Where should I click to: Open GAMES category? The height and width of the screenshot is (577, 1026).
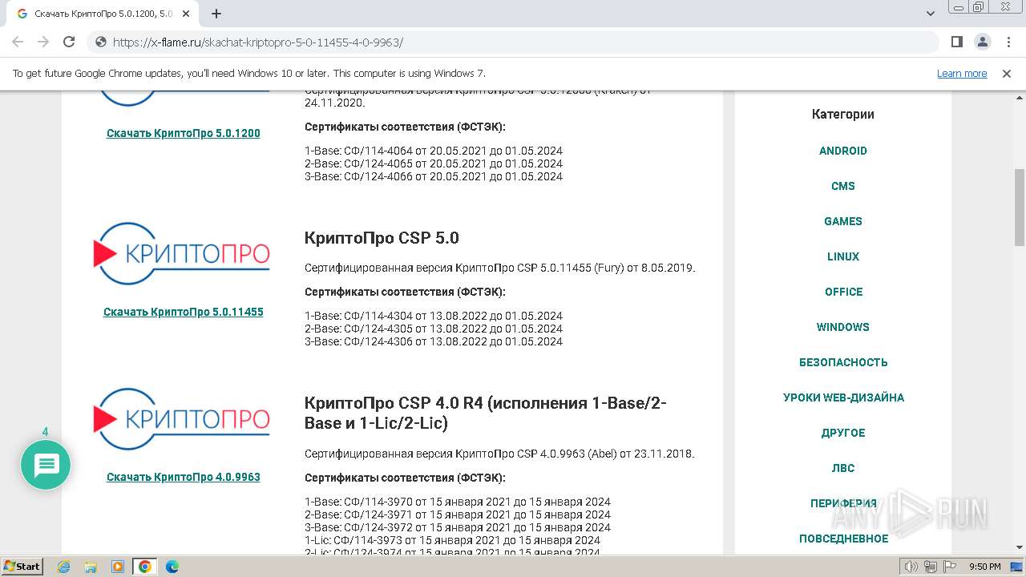(x=843, y=221)
